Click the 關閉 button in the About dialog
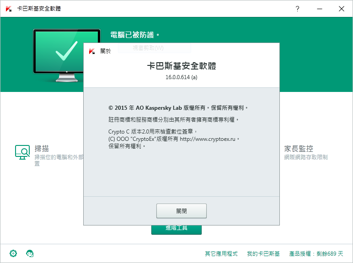353x263 pixels. [182, 211]
